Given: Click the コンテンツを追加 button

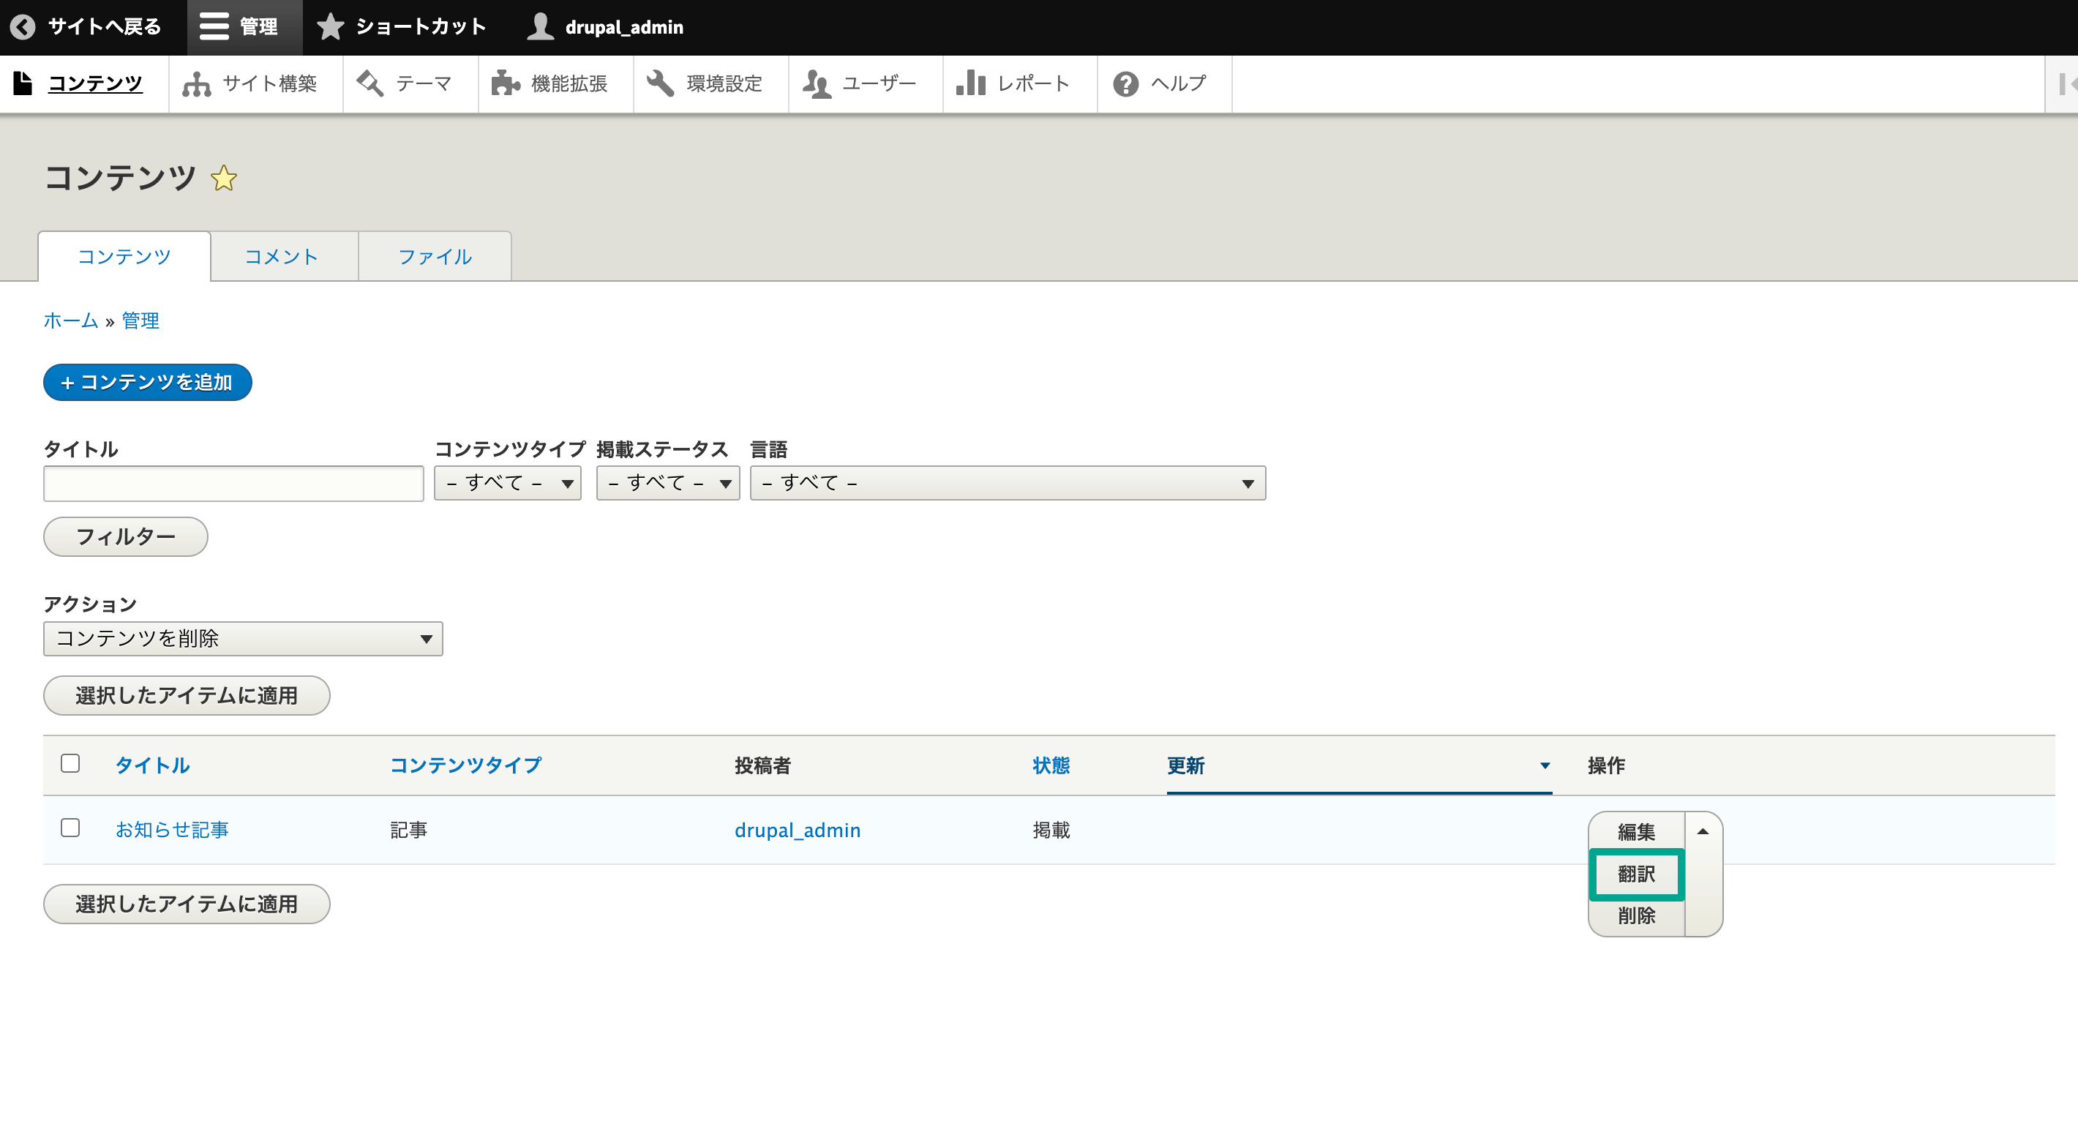Looking at the screenshot, I should click(149, 381).
